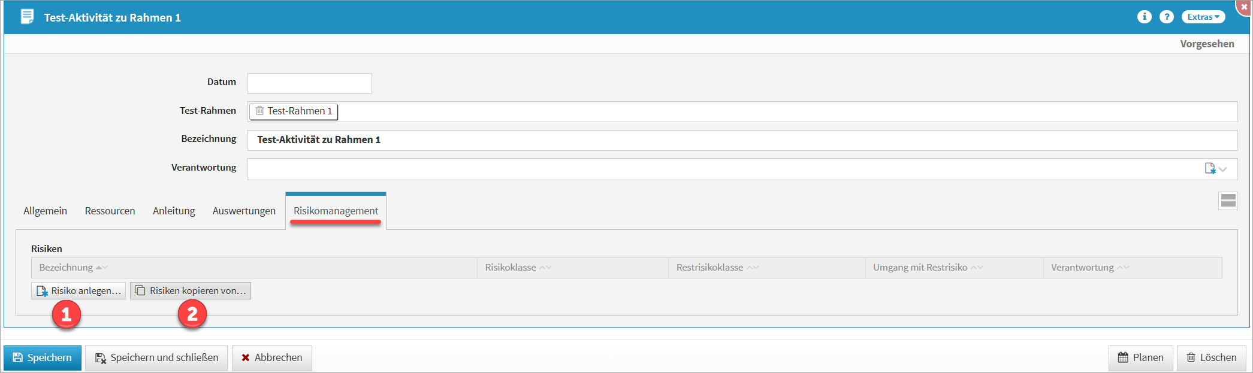The width and height of the screenshot is (1253, 373).
Task: Select the Auswertungen tab
Action: coord(244,211)
